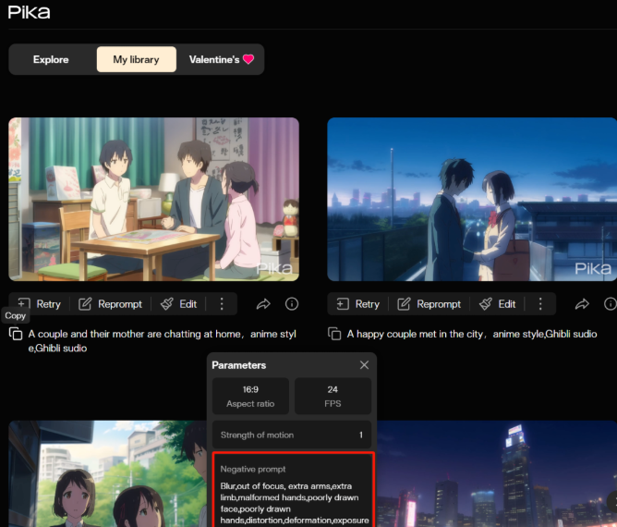Edit the family chatting video
Viewport: 617px width, 527px height.
(x=178, y=303)
